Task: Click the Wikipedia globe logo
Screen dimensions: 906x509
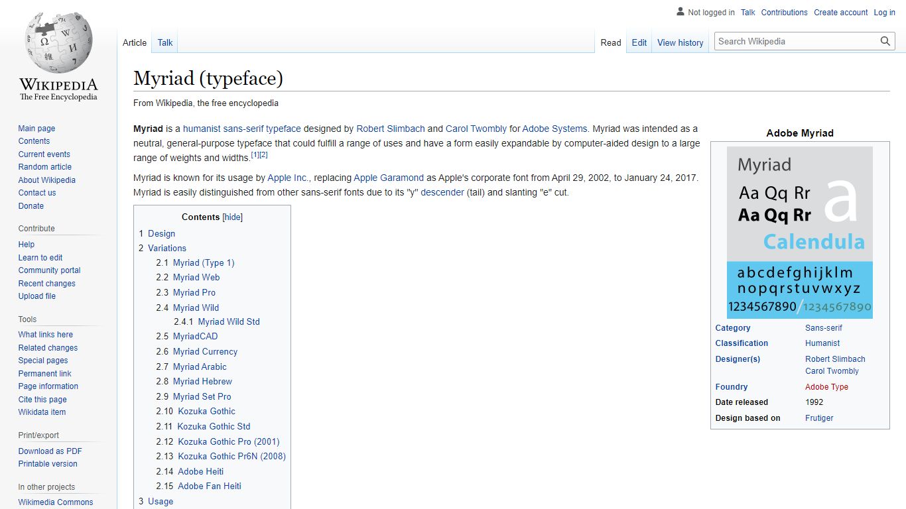Action: [x=58, y=56]
